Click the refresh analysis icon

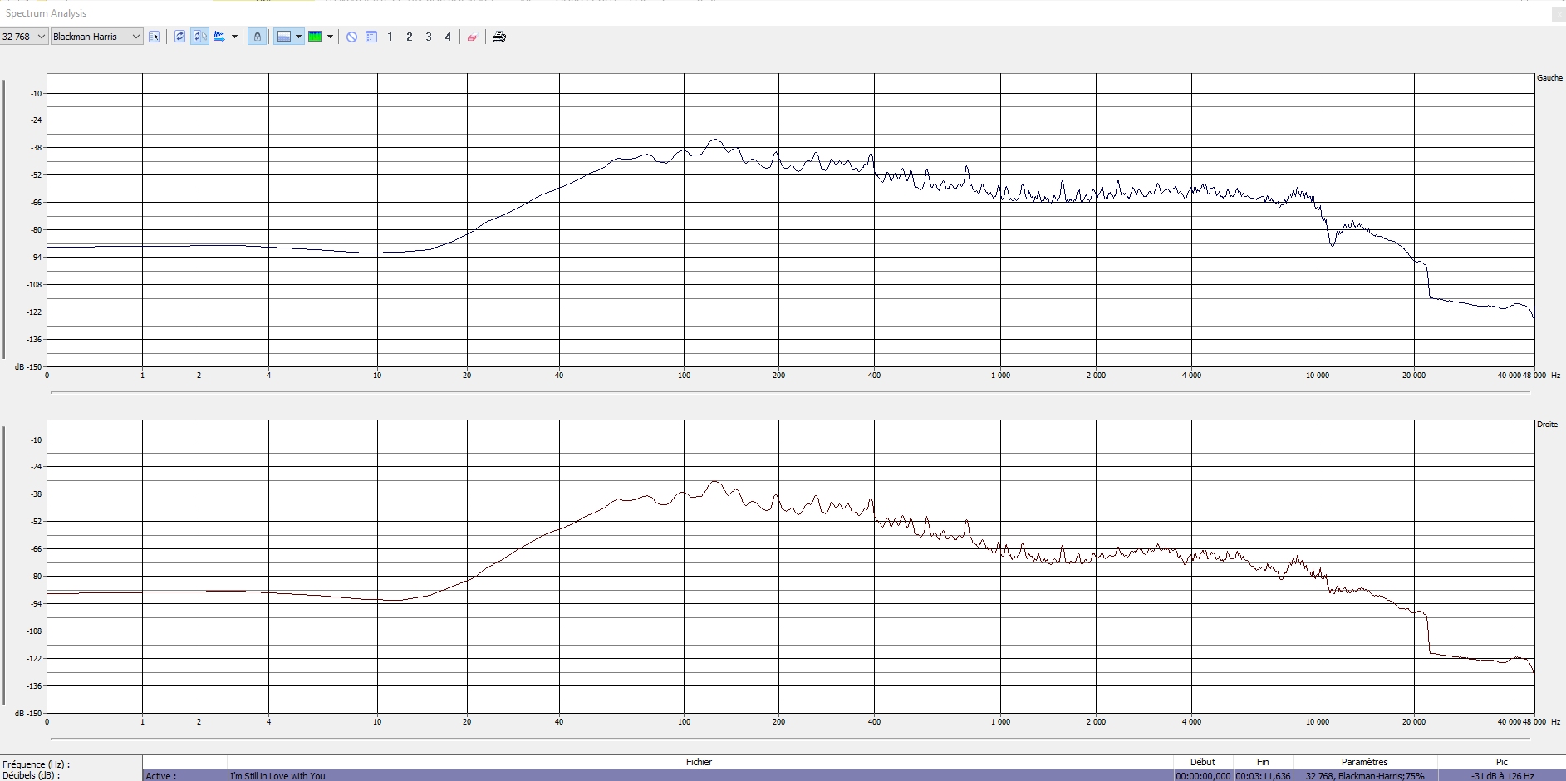(x=179, y=37)
